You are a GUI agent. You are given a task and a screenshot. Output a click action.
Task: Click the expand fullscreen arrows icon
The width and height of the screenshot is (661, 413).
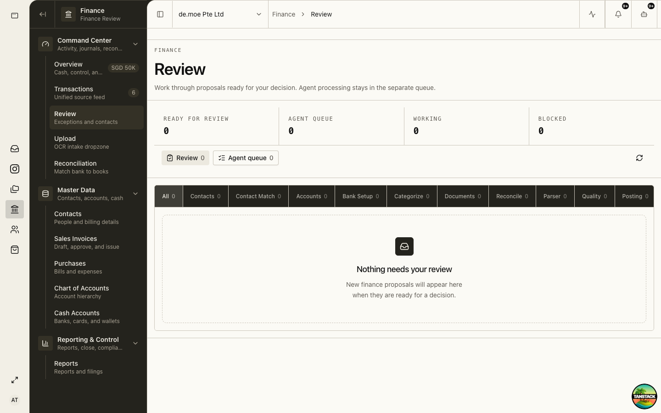pos(15,380)
